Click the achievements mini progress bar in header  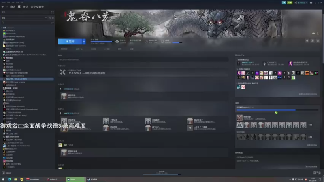(x=177, y=43)
